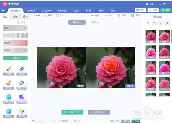This screenshot has width=172, height=124.
Task: Select the T filter category
Action: (x=154, y=23)
